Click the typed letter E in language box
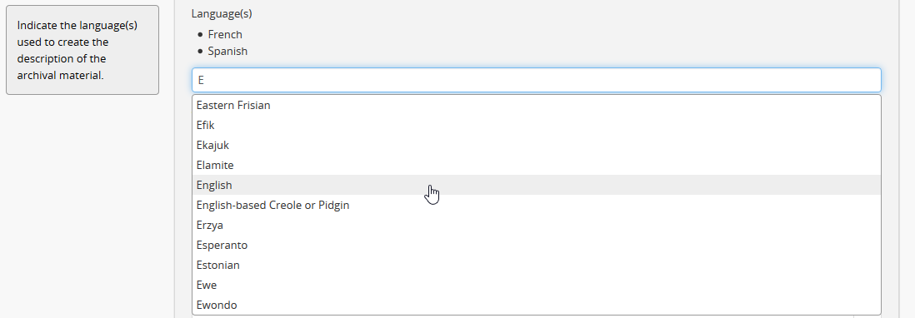Screen dimensions: 915x318 point(201,81)
